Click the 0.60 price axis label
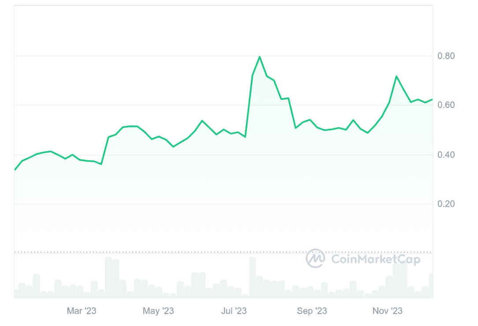 point(446,105)
